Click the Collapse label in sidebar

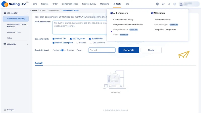pos(11,110)
